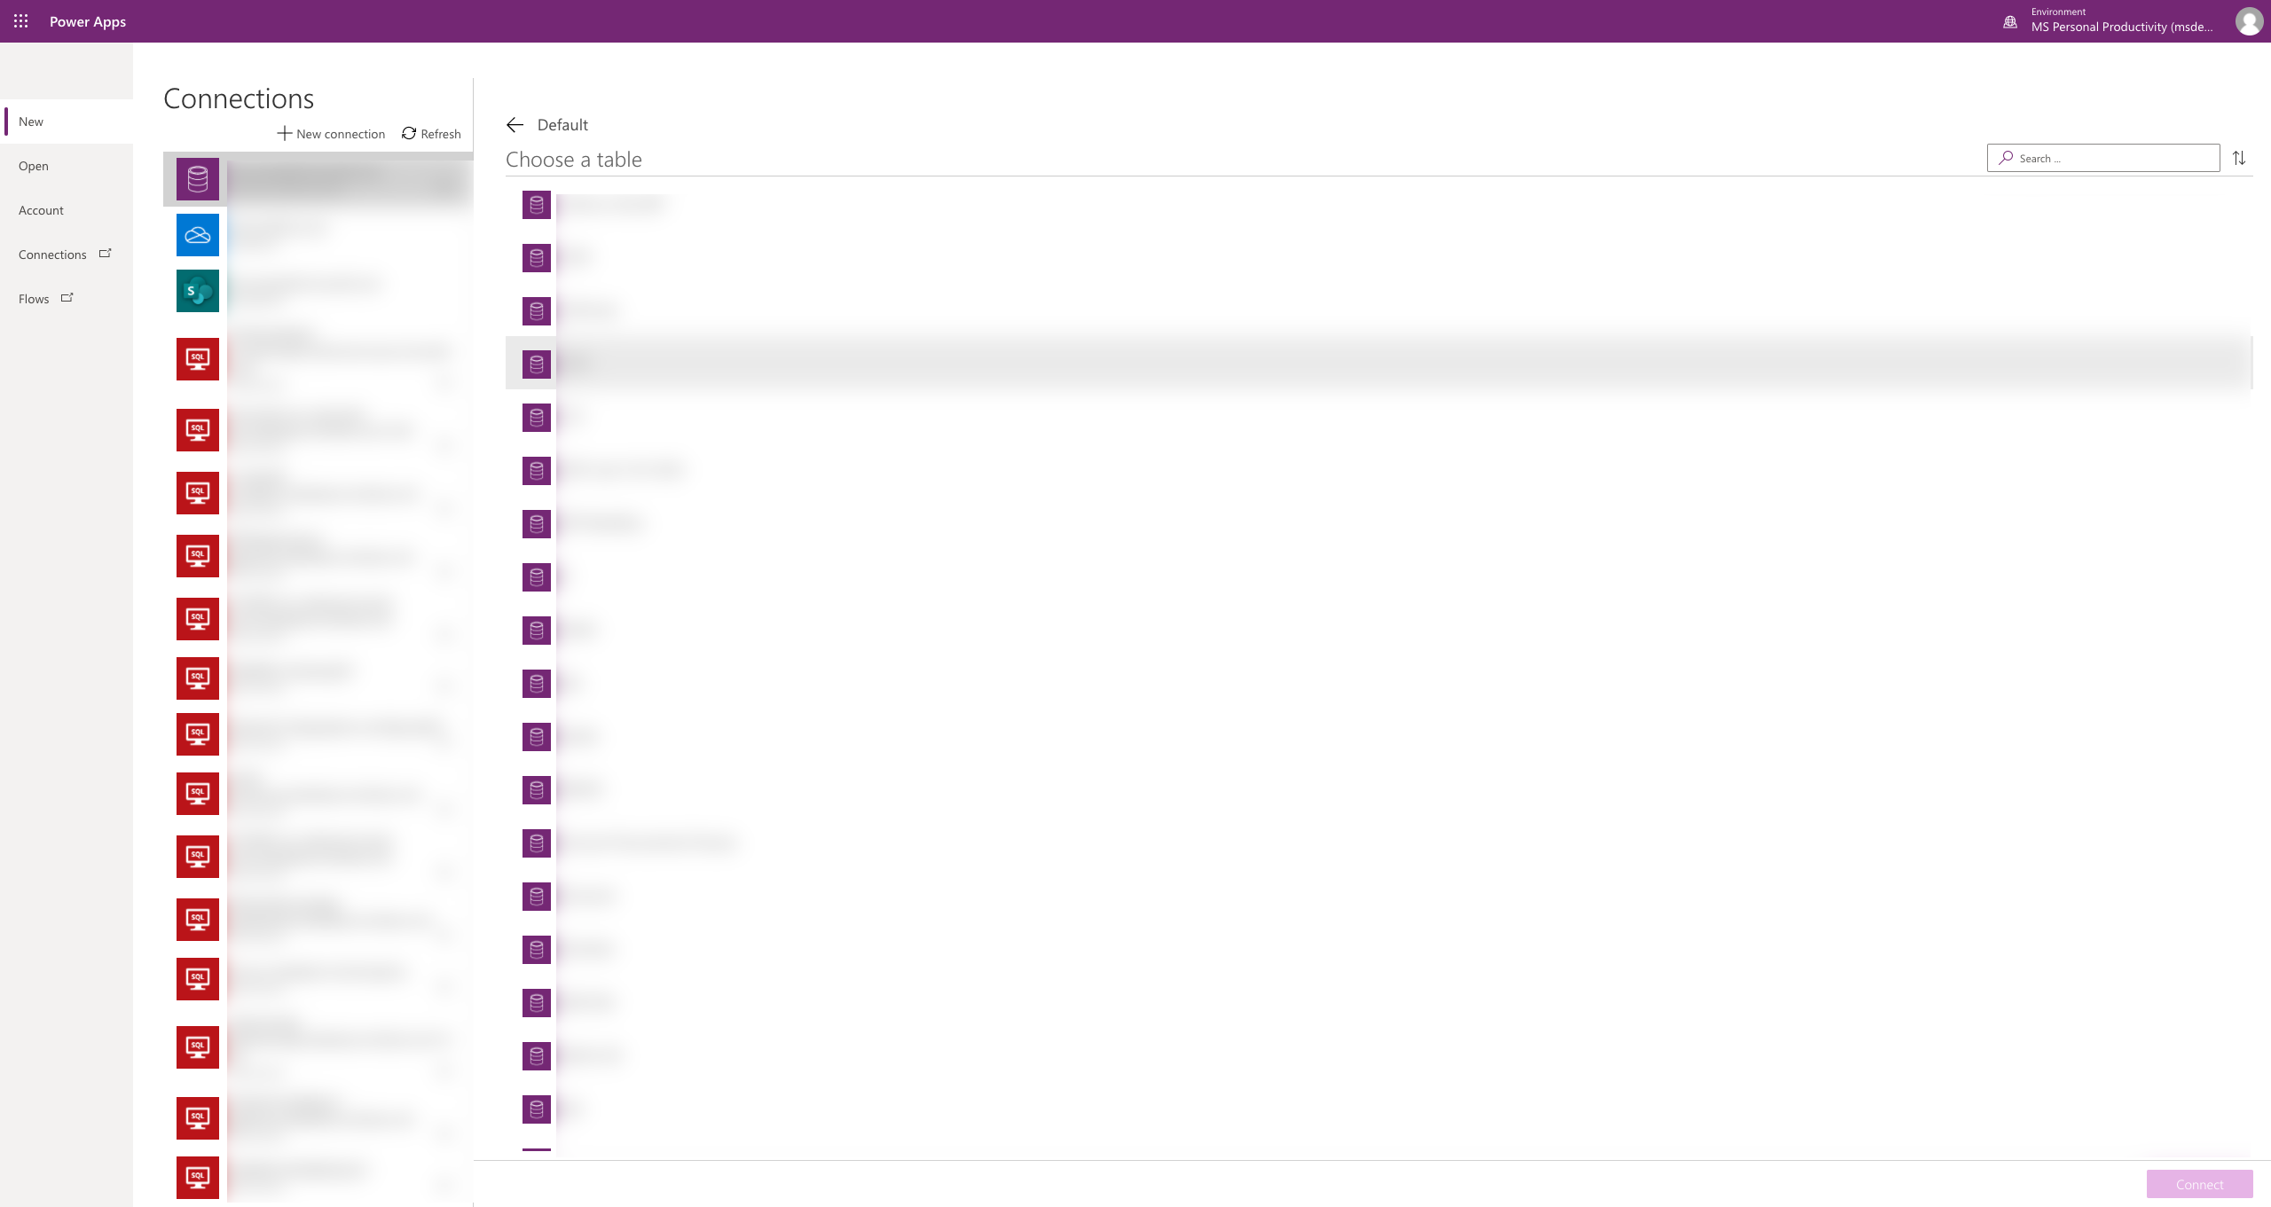Click the environment globe icon
Image resolution: width=2271 pixels, height=1207 pixels.
(2009, 21)
